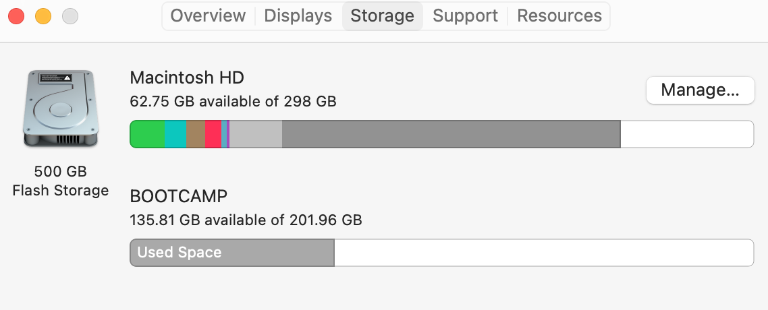Select the first teal storage bar segment
Screen dimensions: 768x310
[x=175, y=134]
